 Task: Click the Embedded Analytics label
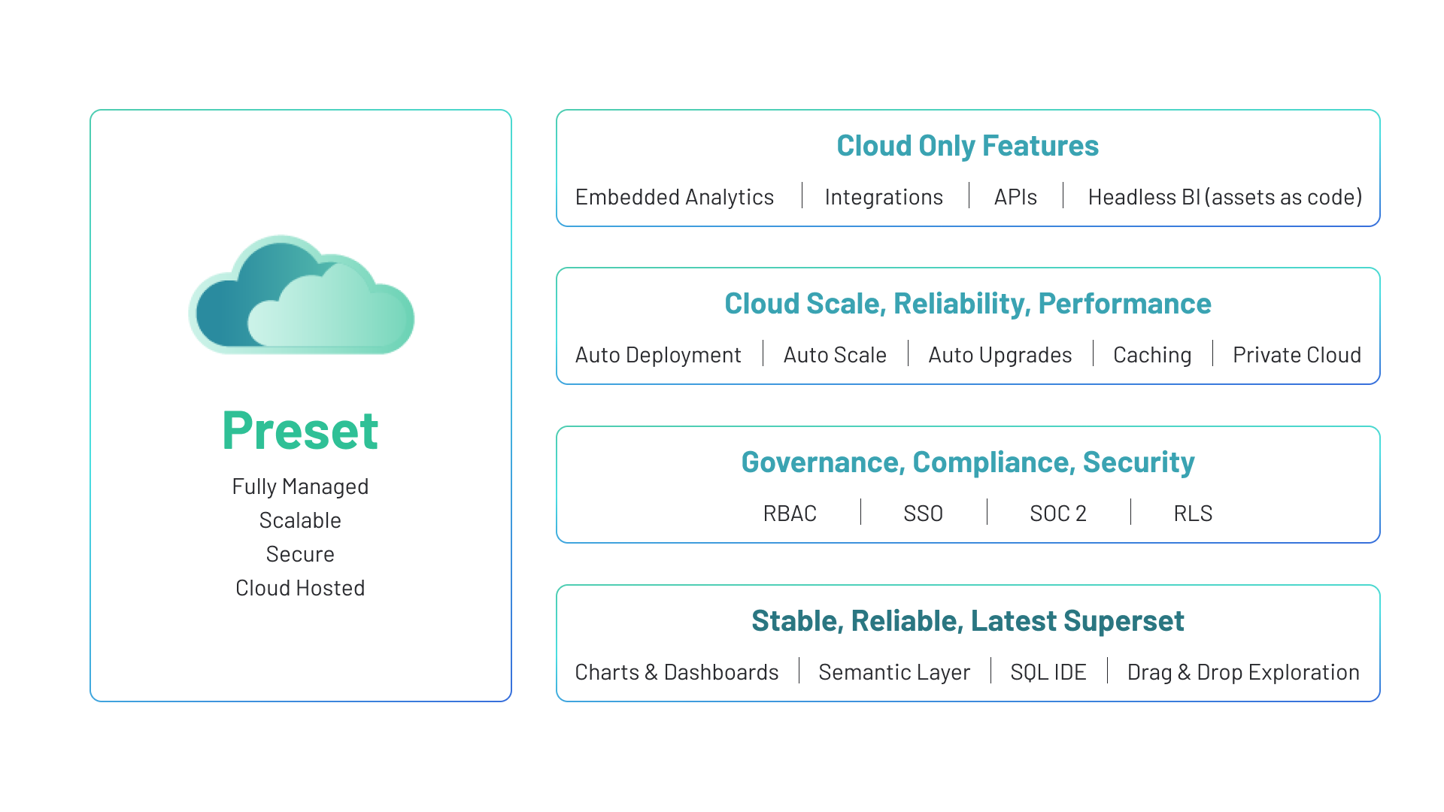(675, 197)
